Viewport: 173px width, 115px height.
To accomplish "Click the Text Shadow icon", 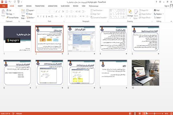I will tap(46, 16).
